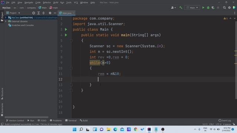Hide the Project tool window

tap(55, 13)
